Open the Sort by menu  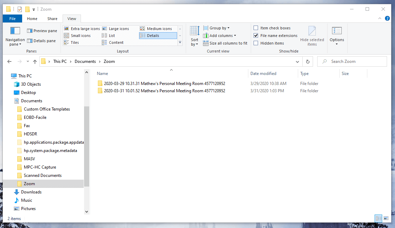point(194,36)
